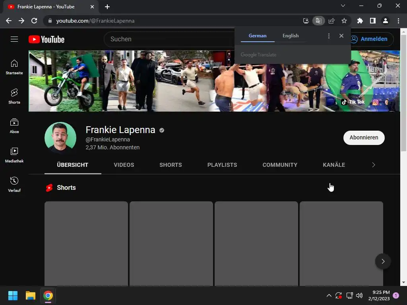The height and width of the screenshot is (305, 407).
Task: Open the Instagram link on the banner
Action: 375,102
